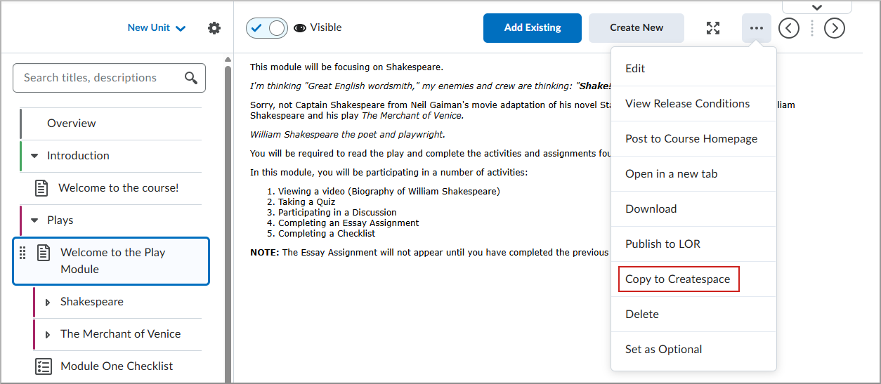Click the text 'Completing a Checklist'
Image resolution: width=881 pixels, height=384 pixels.
pyautogui.click(x=327, y=233)
